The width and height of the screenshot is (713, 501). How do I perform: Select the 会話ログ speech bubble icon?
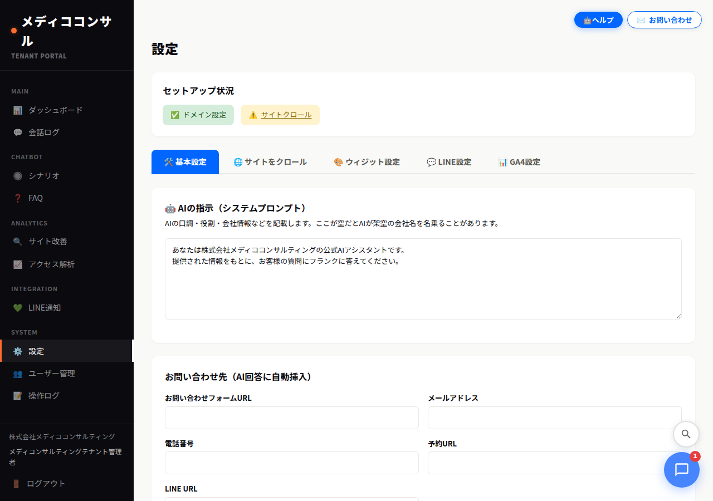coord(18,132)
